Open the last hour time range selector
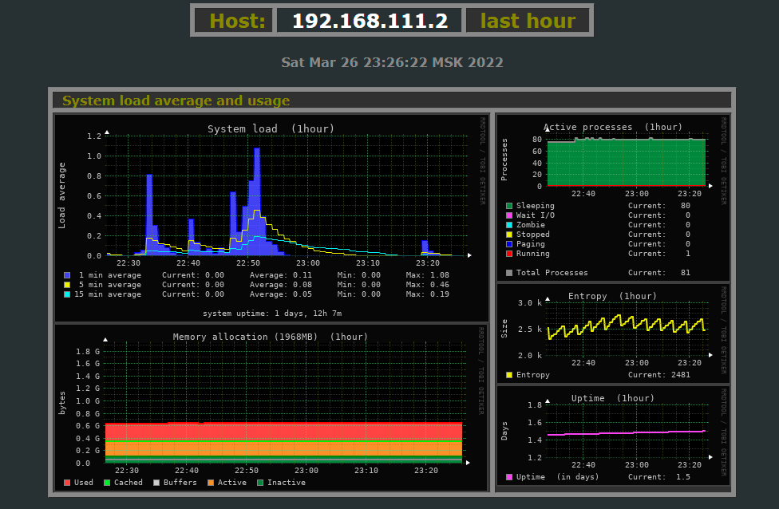The width and height of the screenshot is (779, 509). (x=528, y=21)
